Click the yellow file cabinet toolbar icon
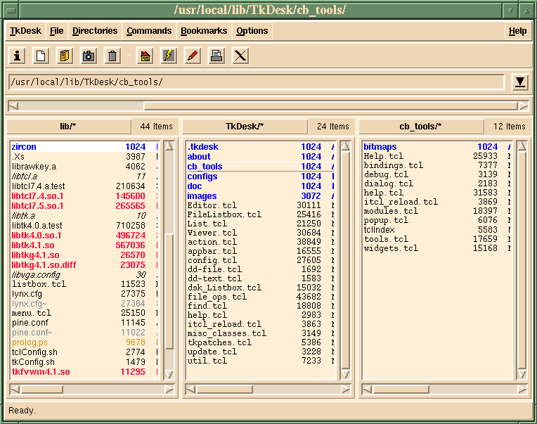The height and width of the screenshot is (424, 537). 65,56
